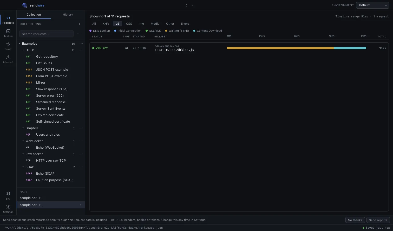Toggle Initial Connection legend item

[x=128, y=31]
